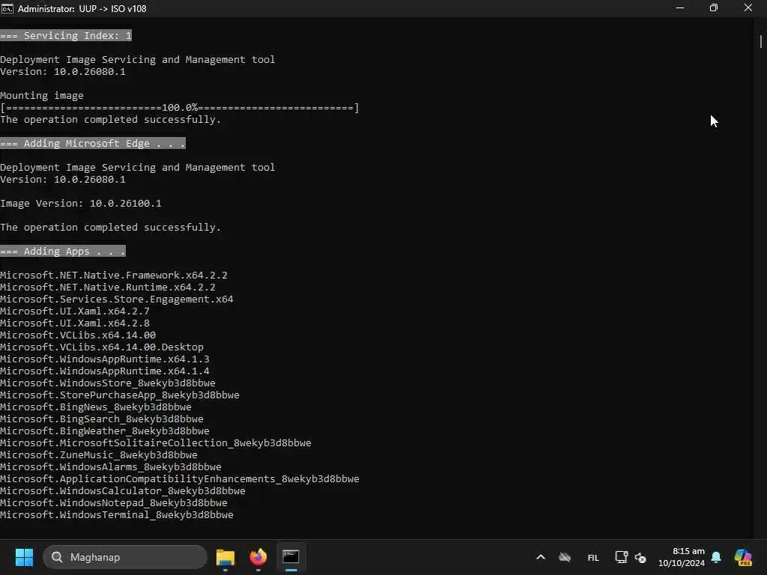This screenshot has height=575, width=767.
Task: Click Microsoft.UI.Xaml.x64.2.7 line
Action: tap(75, 311)
